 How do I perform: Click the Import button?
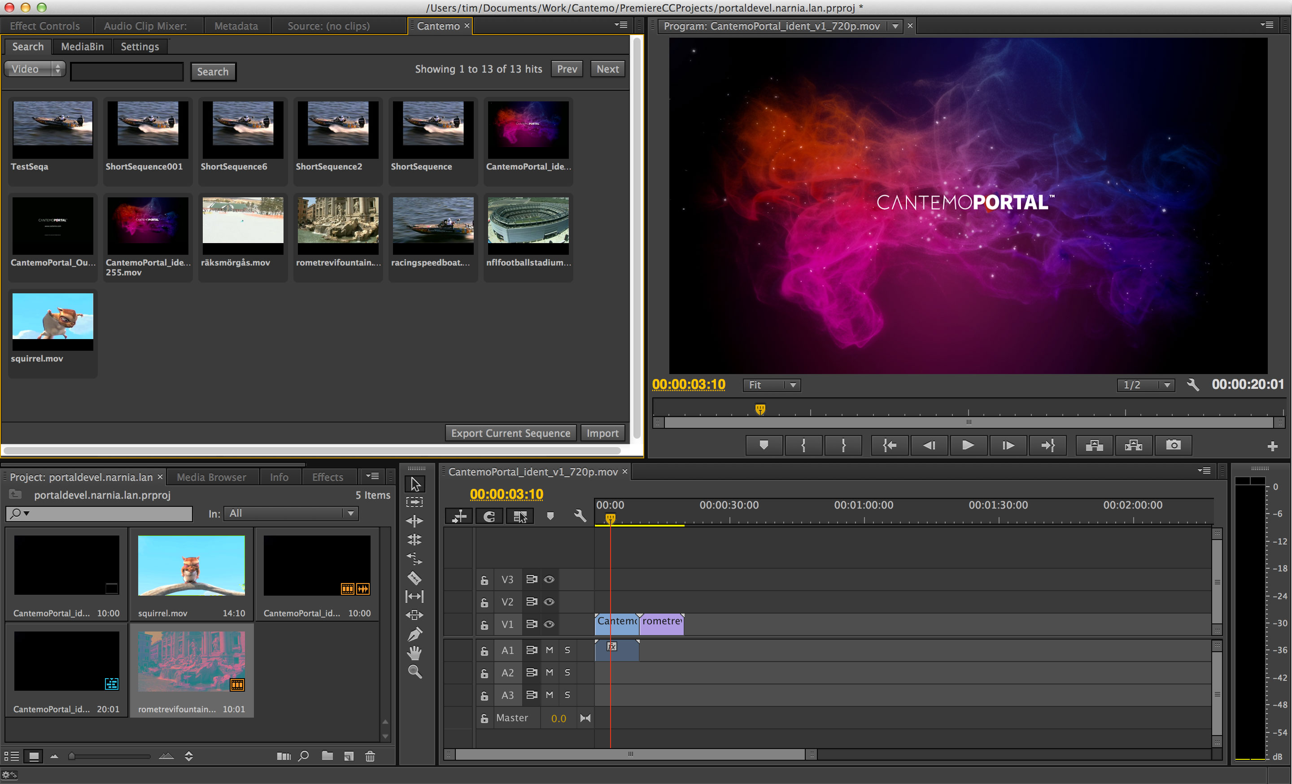click(602, 433)
